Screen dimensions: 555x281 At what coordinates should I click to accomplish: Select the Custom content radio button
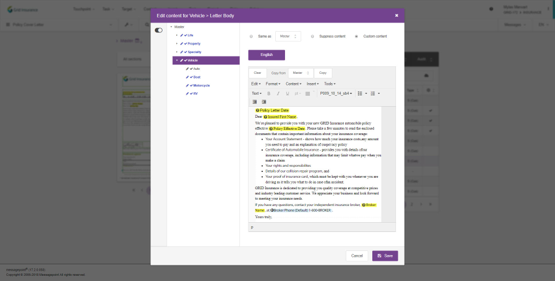click(357, 36)
